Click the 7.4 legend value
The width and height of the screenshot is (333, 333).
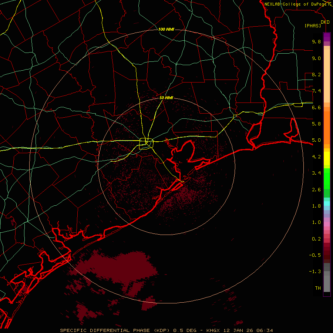[x=316, y=91]
